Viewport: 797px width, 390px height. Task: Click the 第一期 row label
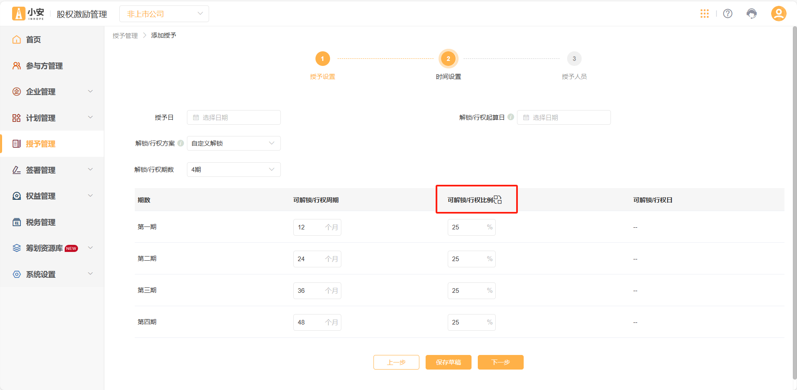click(x=147, y=227)
